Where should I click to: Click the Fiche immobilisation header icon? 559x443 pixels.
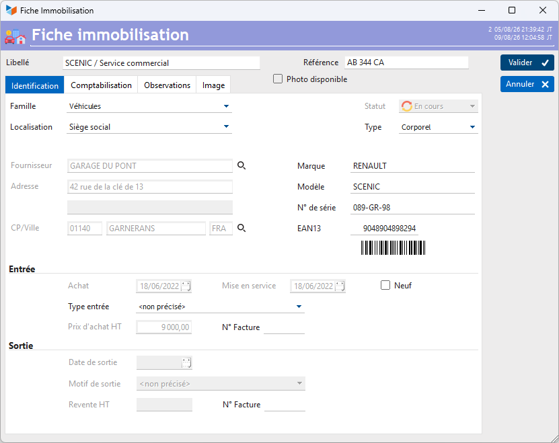[x=15, y=36]
